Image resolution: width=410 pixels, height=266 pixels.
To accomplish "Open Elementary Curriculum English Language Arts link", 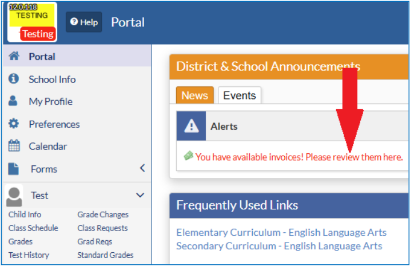I will coord(281,233).
